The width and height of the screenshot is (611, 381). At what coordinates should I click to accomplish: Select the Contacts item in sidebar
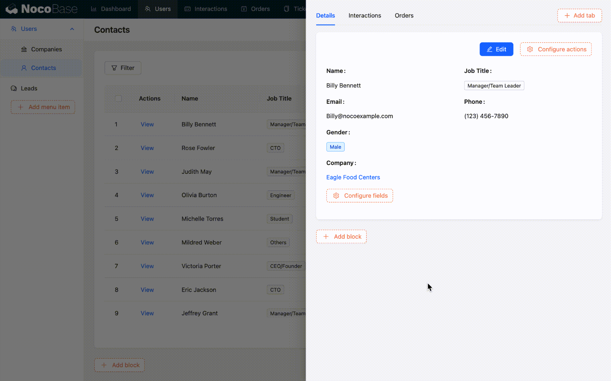(43, 68)
